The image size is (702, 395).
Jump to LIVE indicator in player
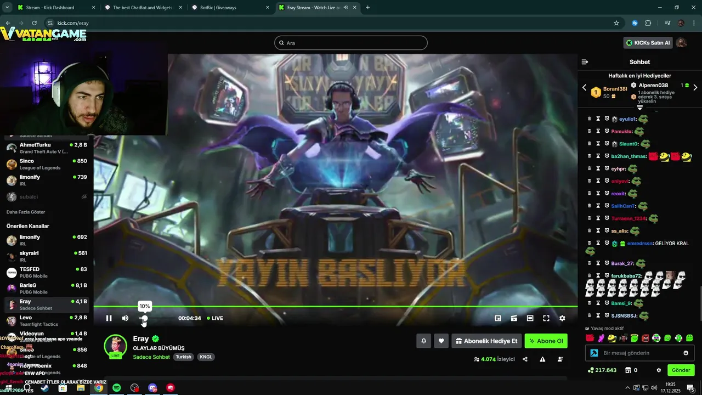pyautogui.click(x=215, y=318)
